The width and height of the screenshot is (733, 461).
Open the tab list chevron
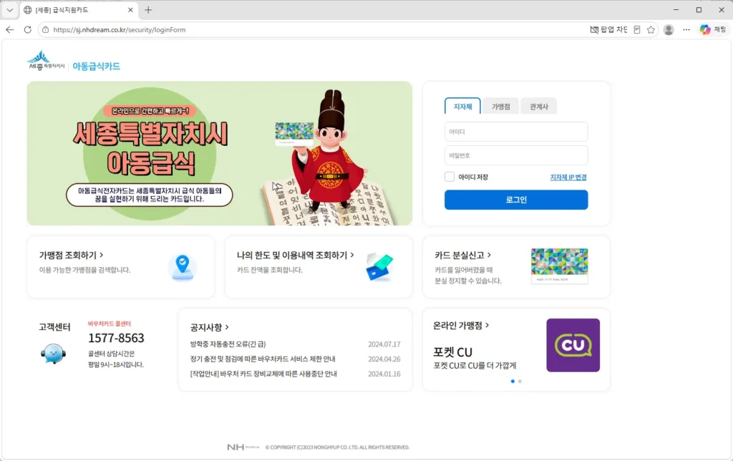click(x=10, y=10)
